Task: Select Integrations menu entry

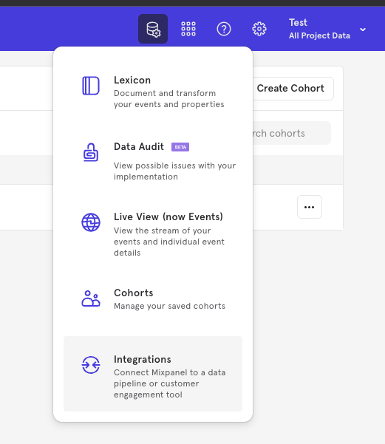Action: click(x=153, y=374)
